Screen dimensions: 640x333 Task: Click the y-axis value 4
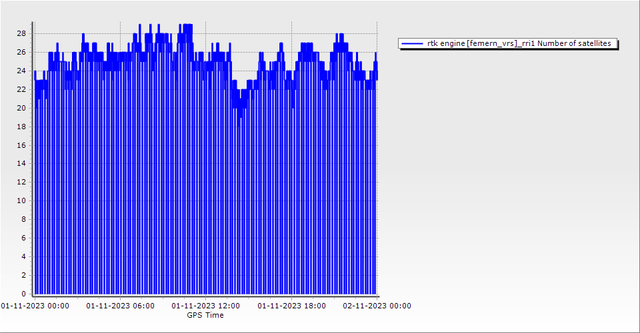[23, 256]
